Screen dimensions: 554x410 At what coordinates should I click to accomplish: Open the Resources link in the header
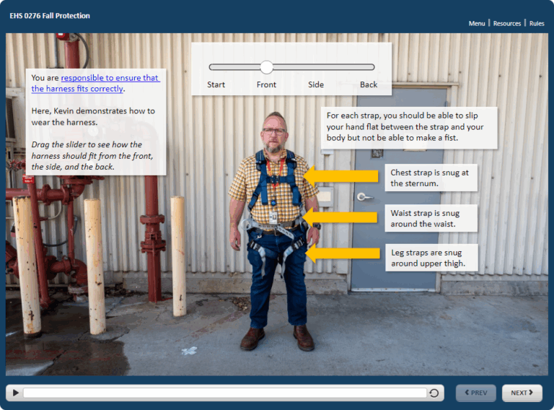click(507, 23)
